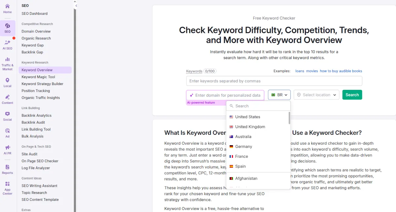This screenshot has width=396, height=212.
Task: Open Keyword Magic Tool menu item
Action: point(38,77)
